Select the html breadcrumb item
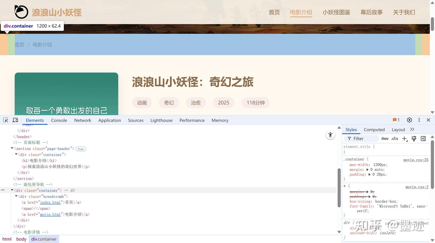 (x=7, y=239)
